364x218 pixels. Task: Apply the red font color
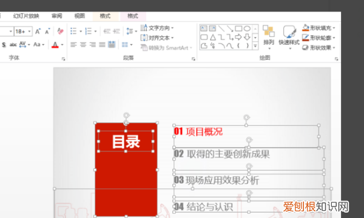[55, 44]
